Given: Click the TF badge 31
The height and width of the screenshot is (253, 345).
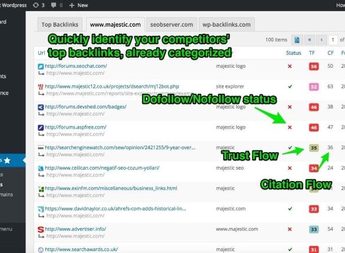Looking at the screenshot, I should point(314,249).
